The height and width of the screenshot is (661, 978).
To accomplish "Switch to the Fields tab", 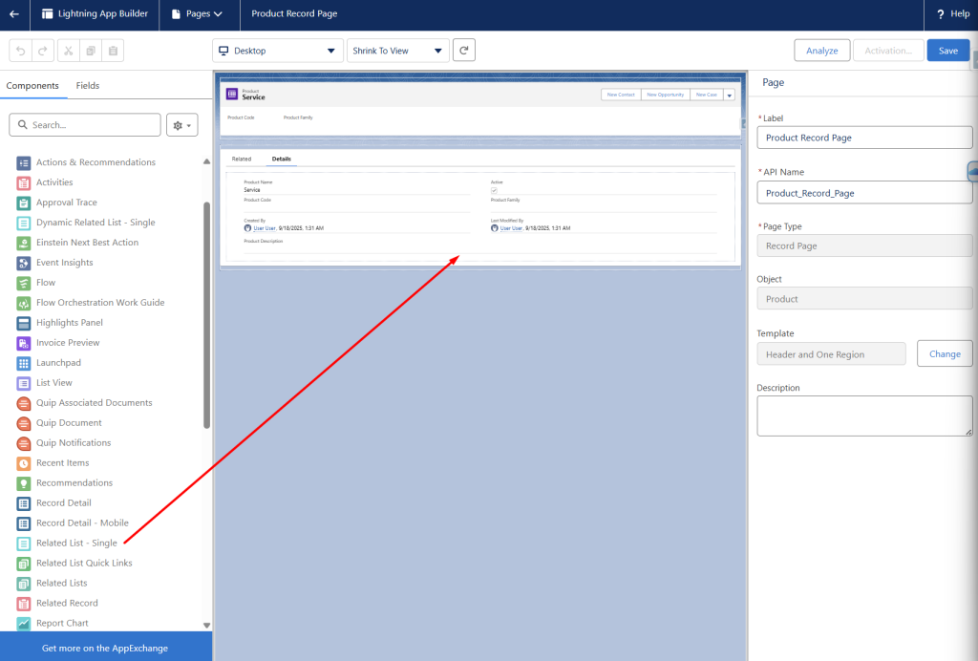I will tap(88, 86).
